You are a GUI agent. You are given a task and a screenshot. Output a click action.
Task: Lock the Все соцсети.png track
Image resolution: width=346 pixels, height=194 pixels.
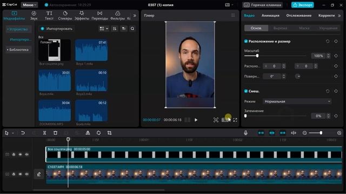(14, 155)
